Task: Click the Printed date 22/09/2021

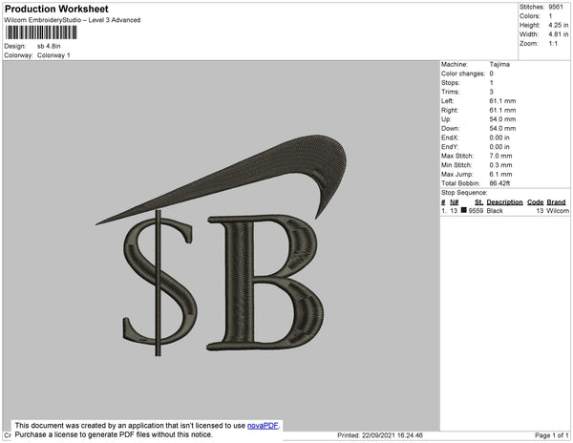Action: coord(380,435)
